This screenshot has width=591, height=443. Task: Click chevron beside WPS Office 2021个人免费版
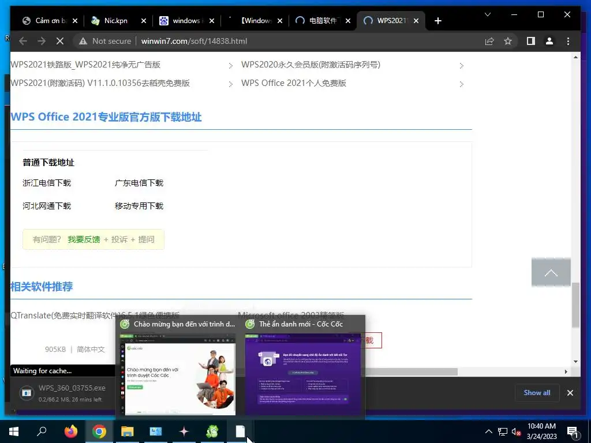(461, 84)
